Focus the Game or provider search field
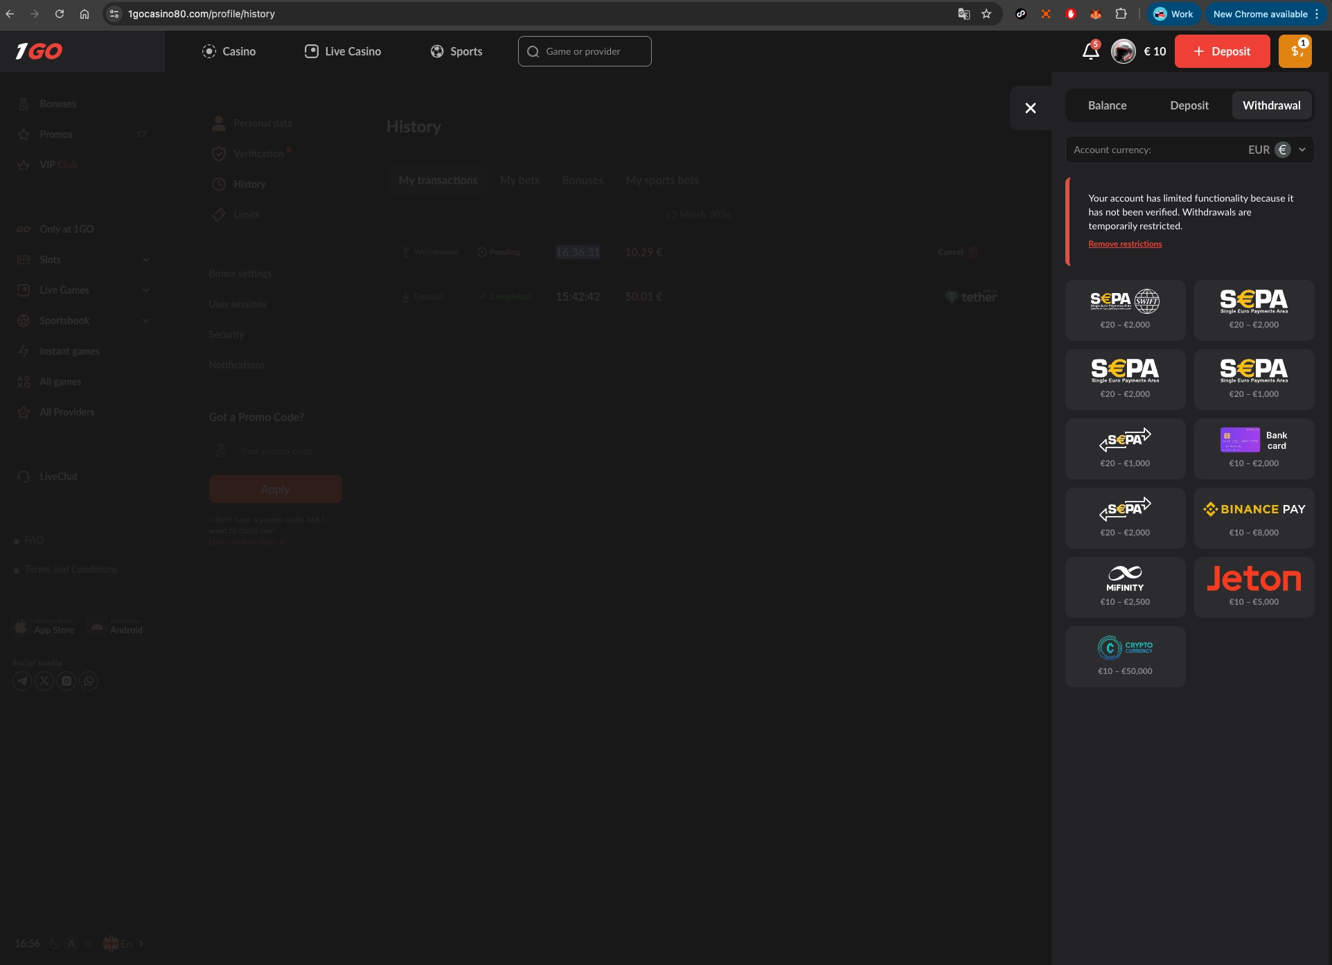Screen dimensions: 1332x965 point(585,51)
